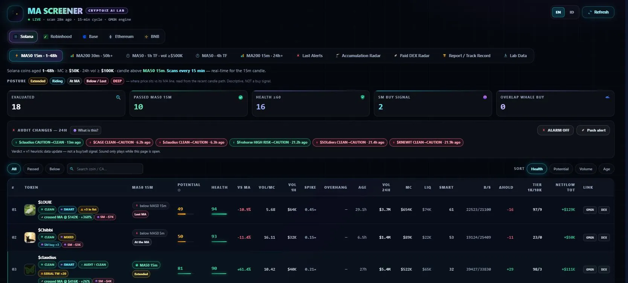Open the $claudius CAUTION→CLEAN 13m ago chip

[x=47, y=142]
